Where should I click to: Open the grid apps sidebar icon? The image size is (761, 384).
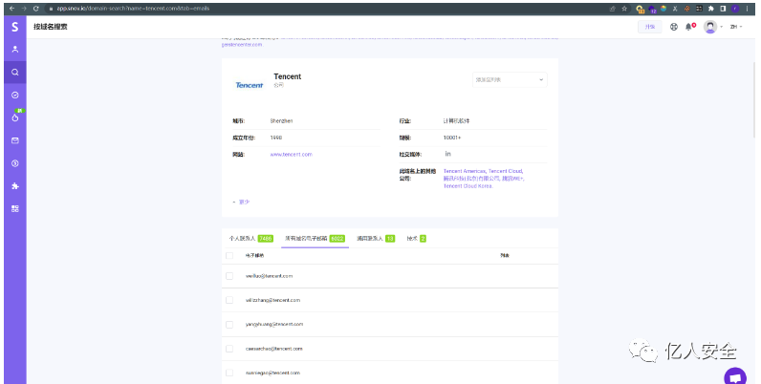click(15, 208)
